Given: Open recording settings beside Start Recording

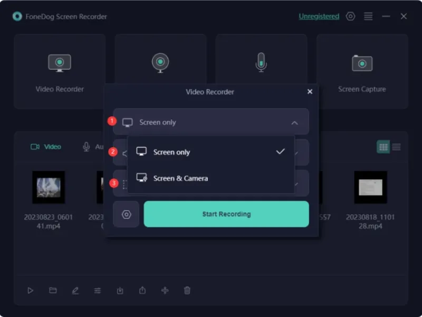Looking at the screenshot, I should coord(126,215).
